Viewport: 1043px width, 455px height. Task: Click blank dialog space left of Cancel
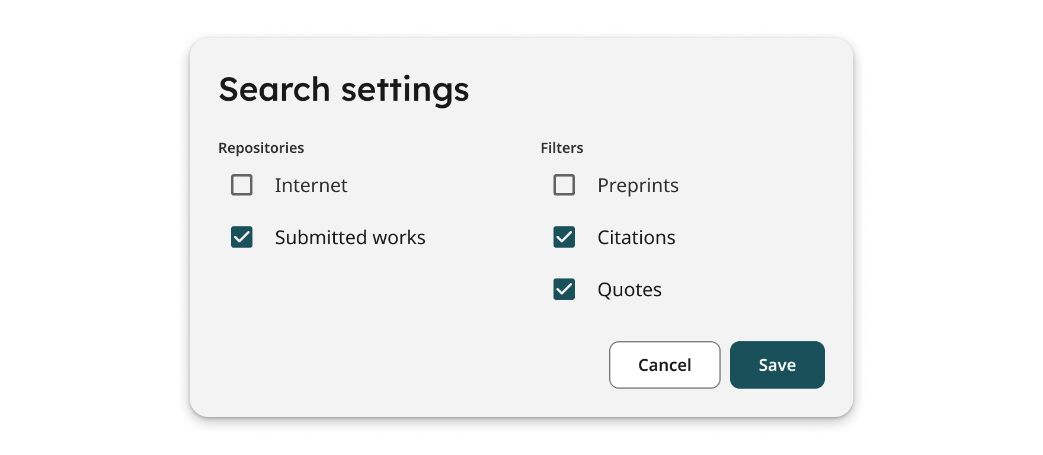pos(415,365)
